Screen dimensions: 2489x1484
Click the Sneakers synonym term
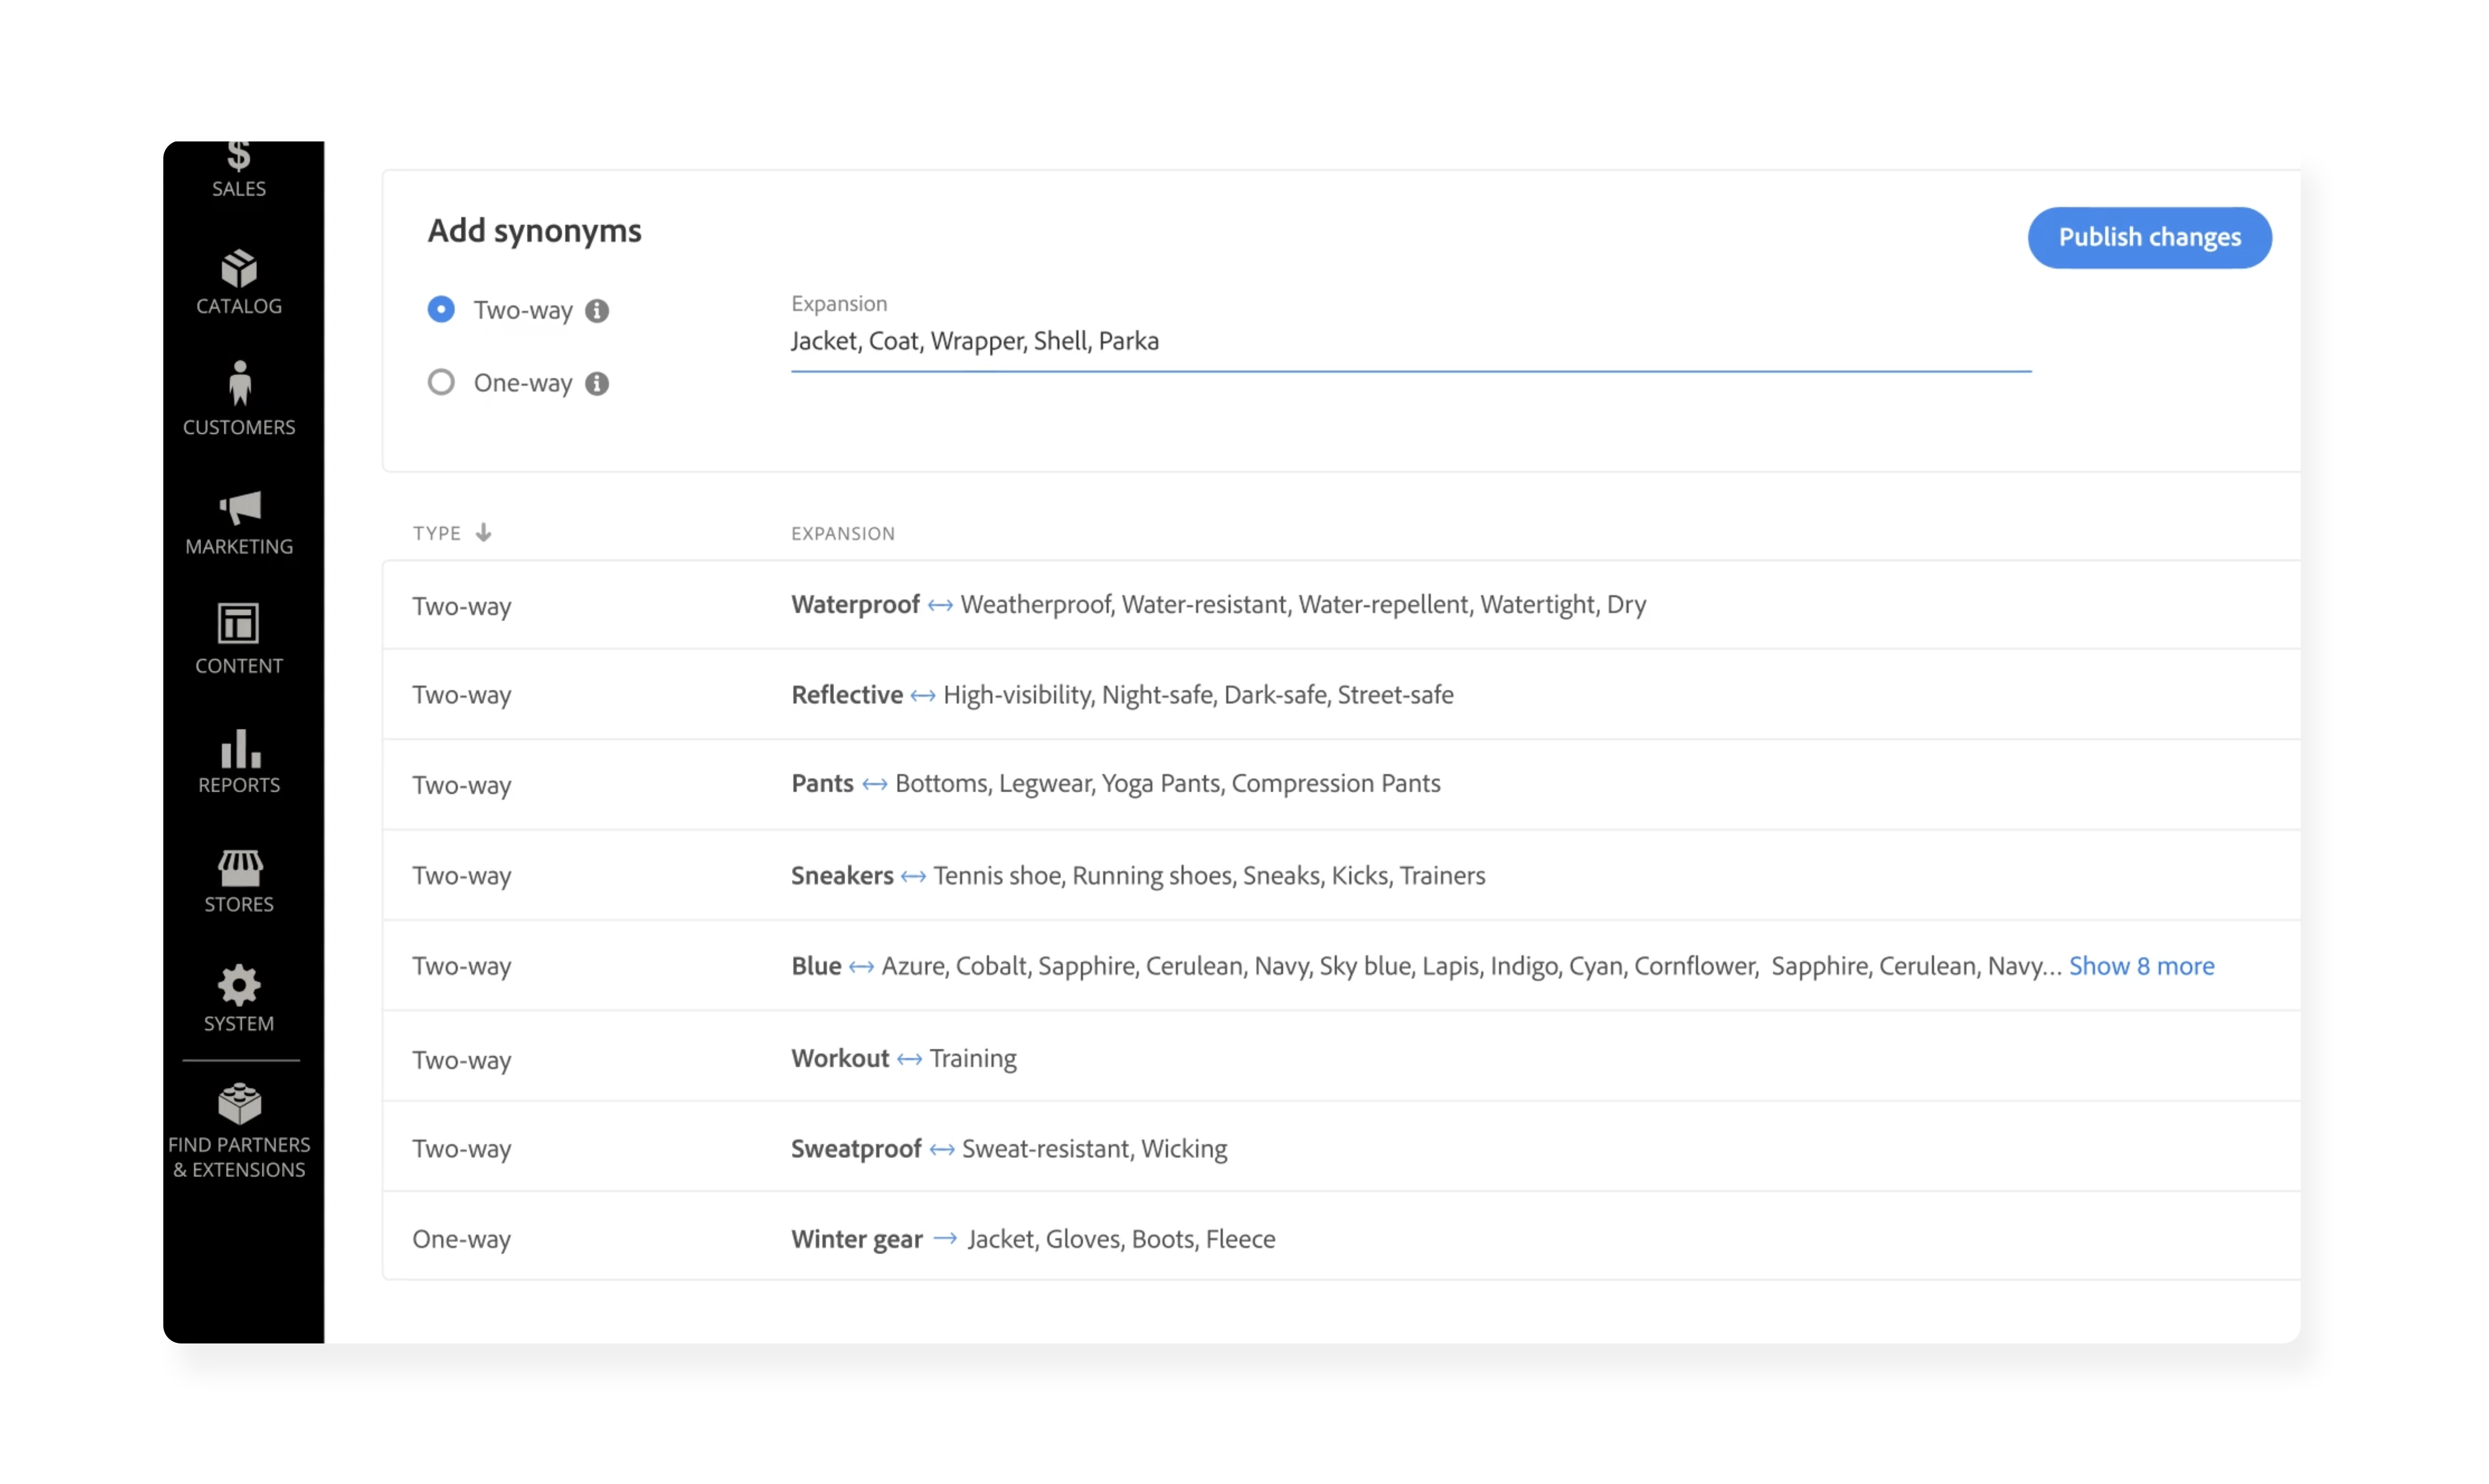(842, 876)
